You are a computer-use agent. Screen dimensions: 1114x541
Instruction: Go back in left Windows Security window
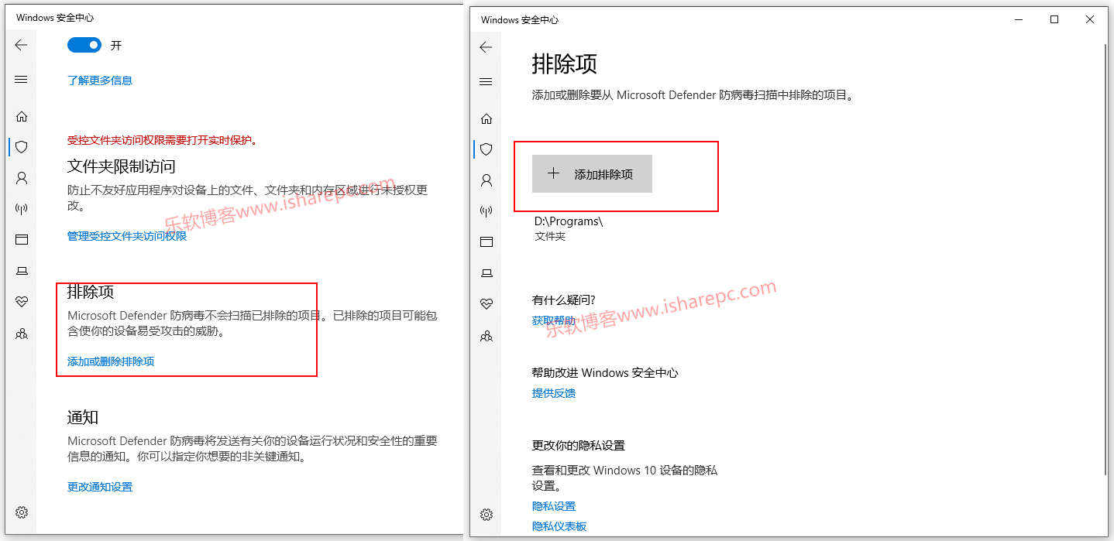[x=22, y=45]
